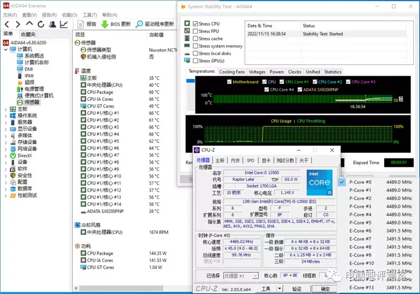Viewport: 420px width, 294px height.
Task: Toggle the ADATA SX8200PNP graph checkbox
Action: point(300,90)
